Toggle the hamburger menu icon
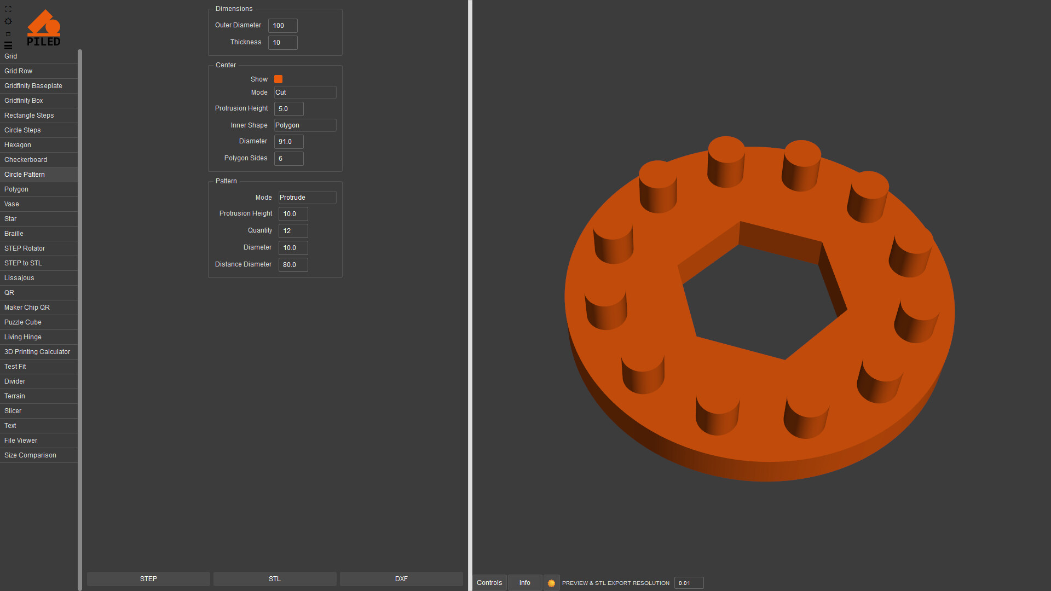Viewport: 1051px width, 591px height. [8, 45]
